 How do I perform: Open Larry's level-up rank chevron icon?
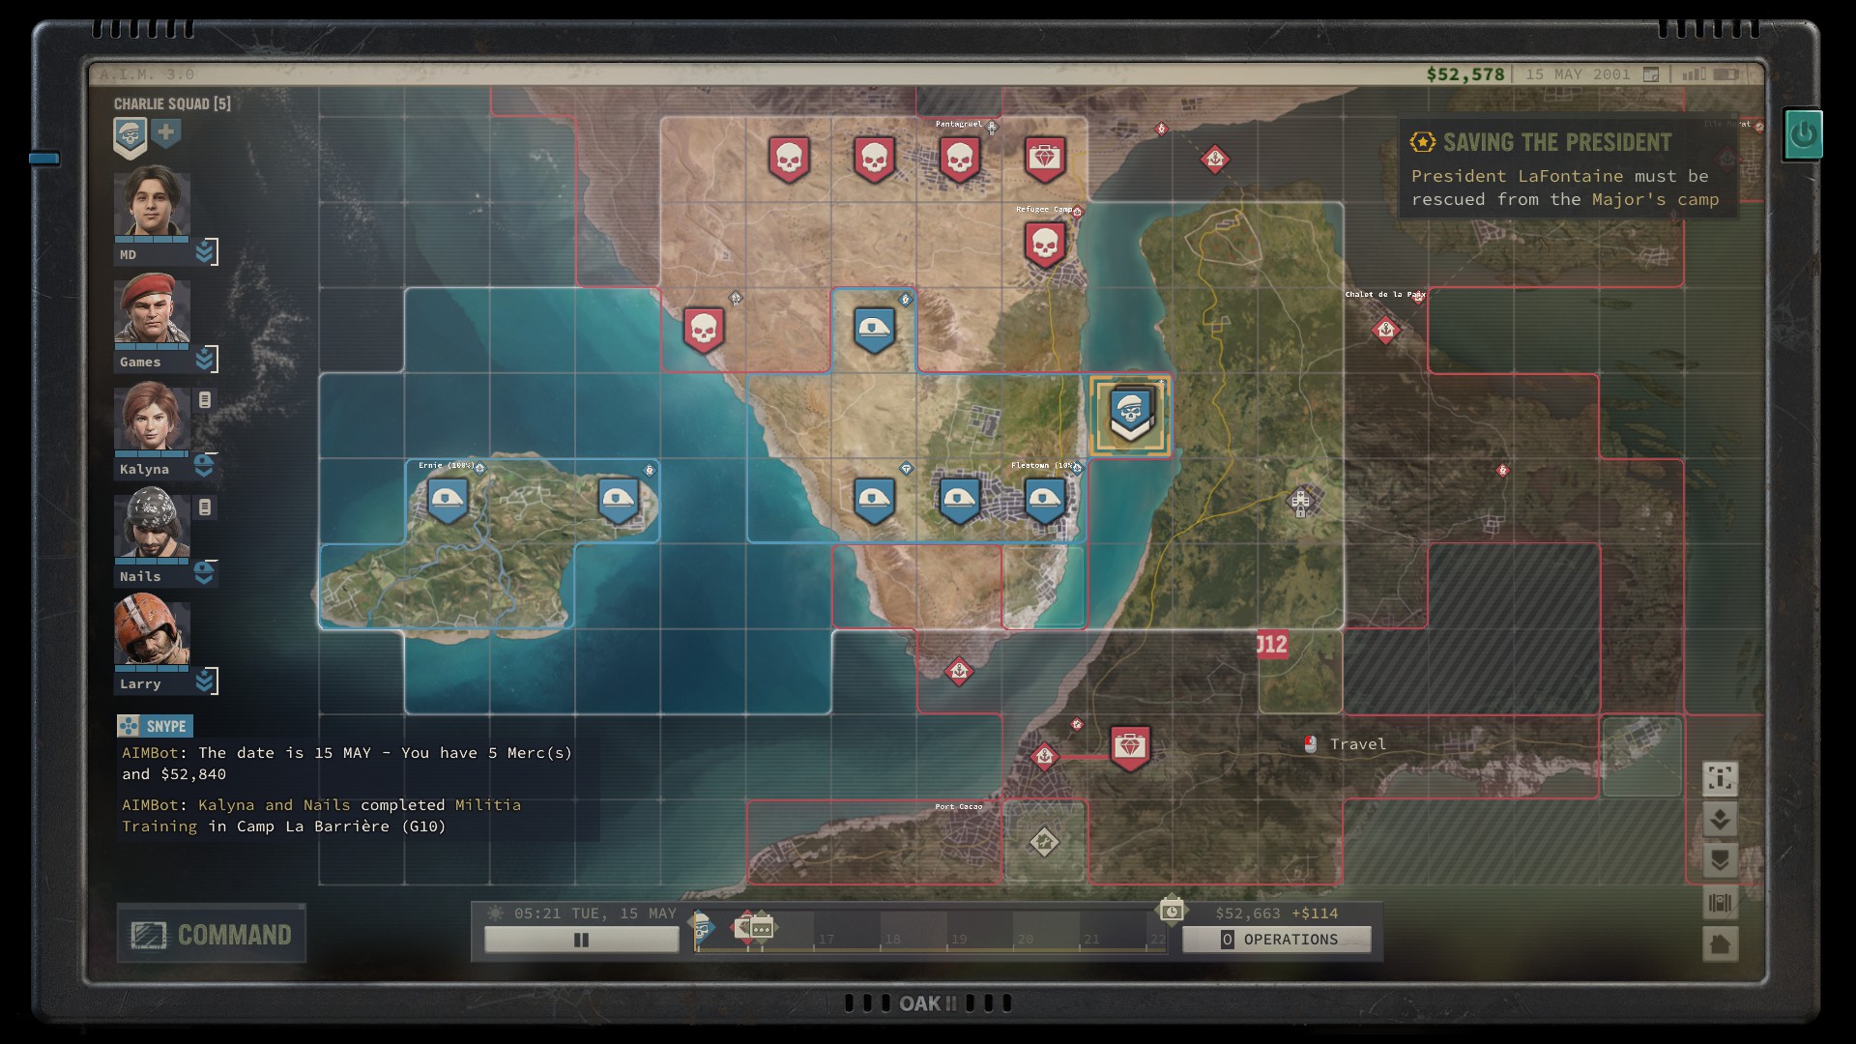[205, 681]
